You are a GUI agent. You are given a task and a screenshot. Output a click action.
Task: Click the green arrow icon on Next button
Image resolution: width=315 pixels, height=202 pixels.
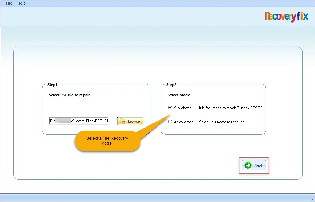[248, 165]
